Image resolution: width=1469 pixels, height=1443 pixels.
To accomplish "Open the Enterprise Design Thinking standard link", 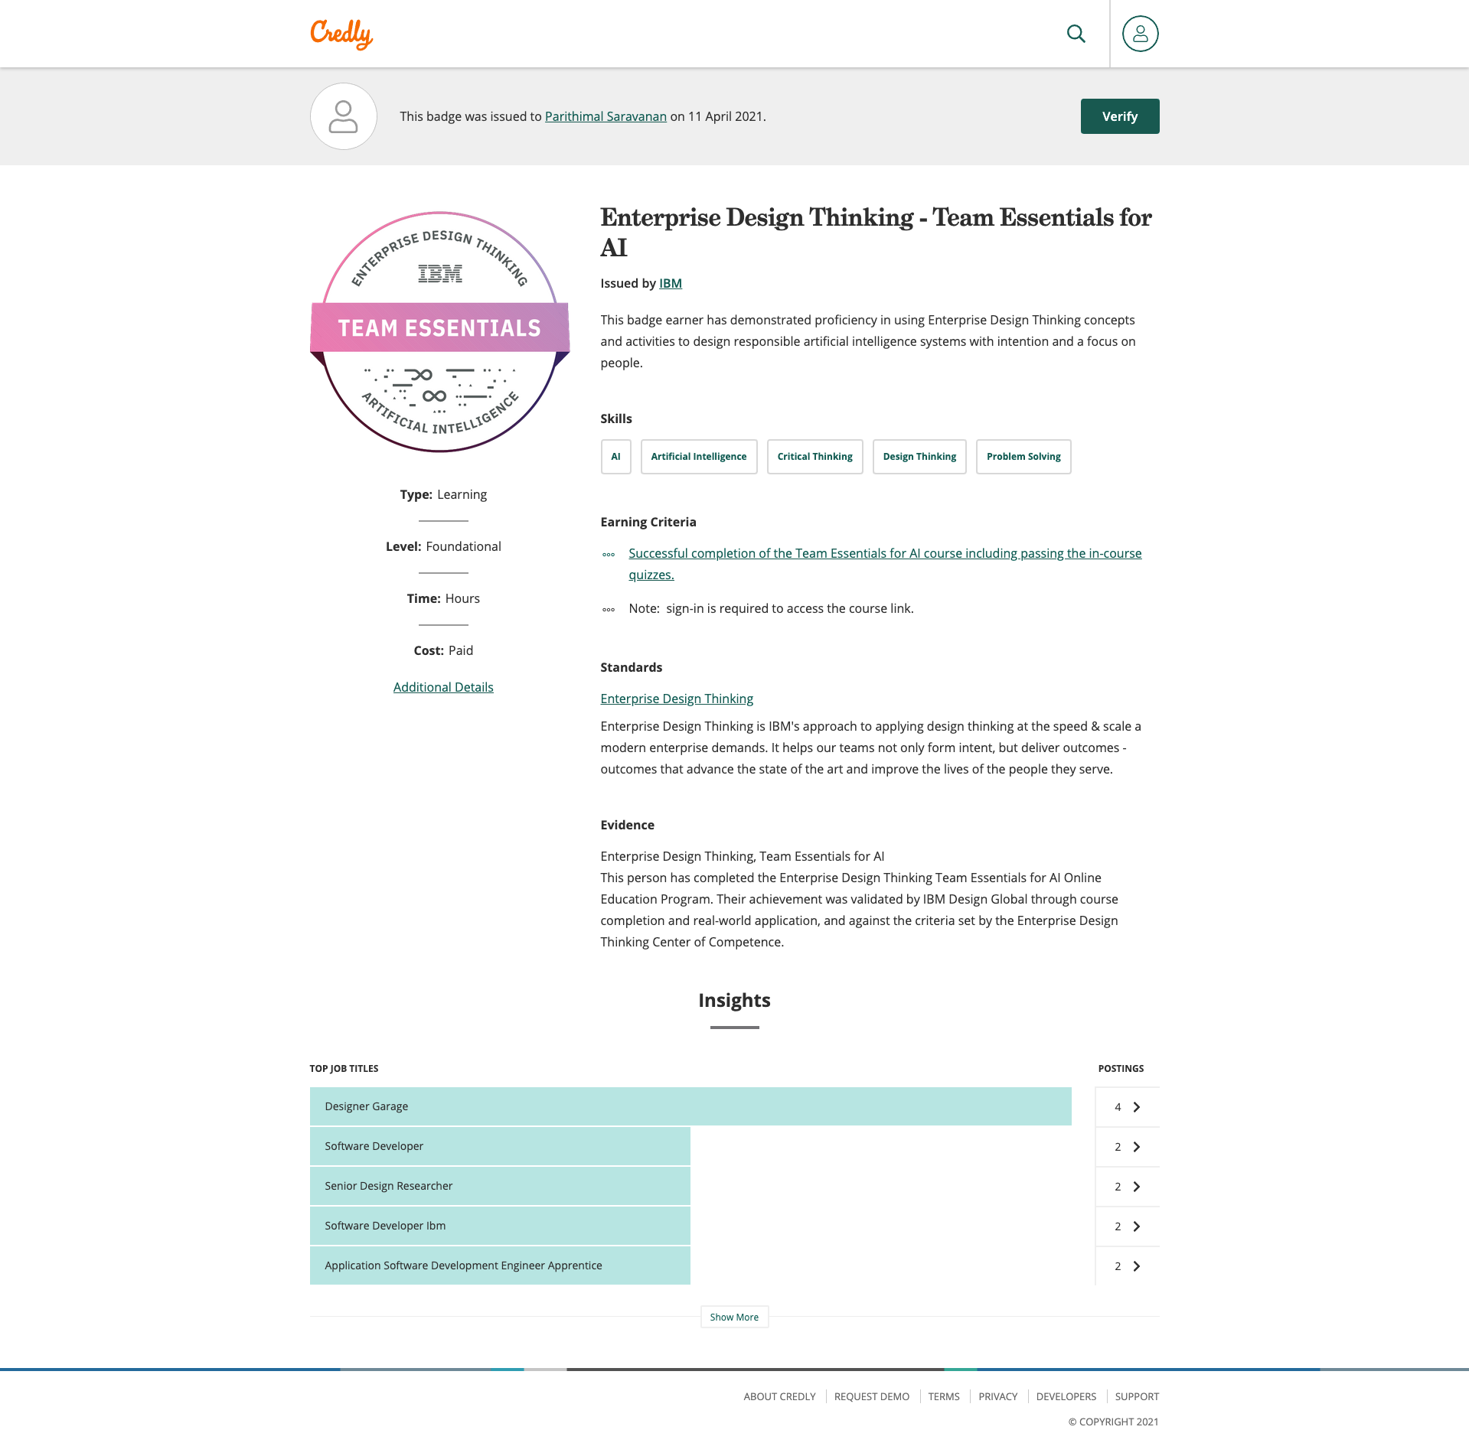I will tap(676, 699).
